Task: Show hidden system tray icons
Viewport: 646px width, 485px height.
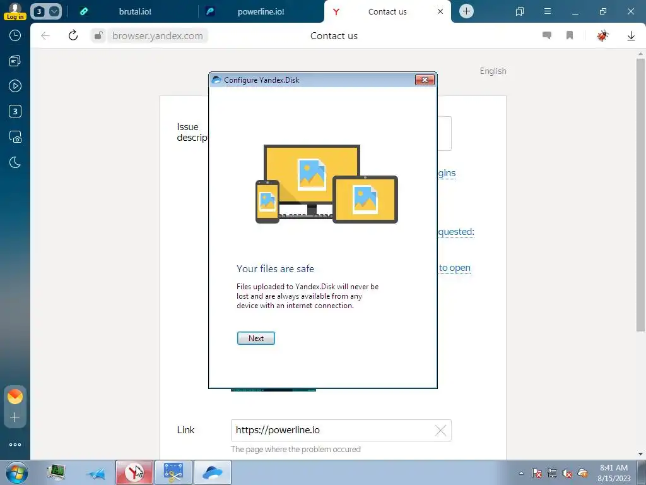Action: pos(521,473)
